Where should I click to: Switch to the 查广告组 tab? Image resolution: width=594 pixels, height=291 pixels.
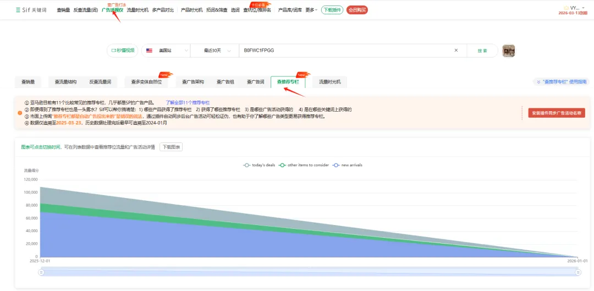pos(225,82)
